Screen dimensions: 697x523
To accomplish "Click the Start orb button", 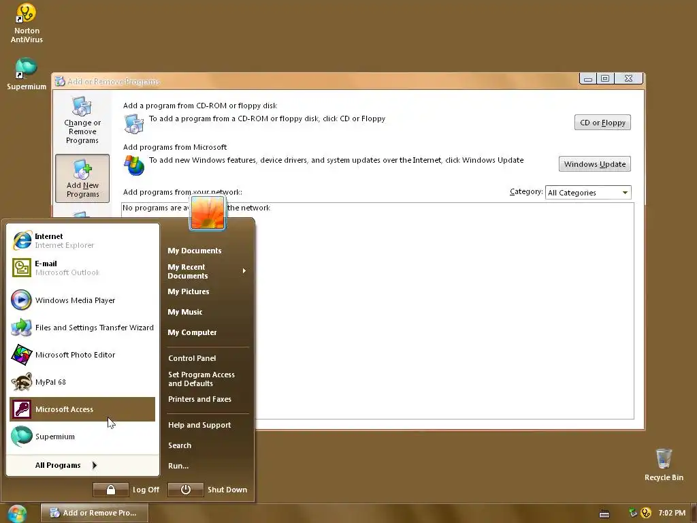I will point(17,513).
